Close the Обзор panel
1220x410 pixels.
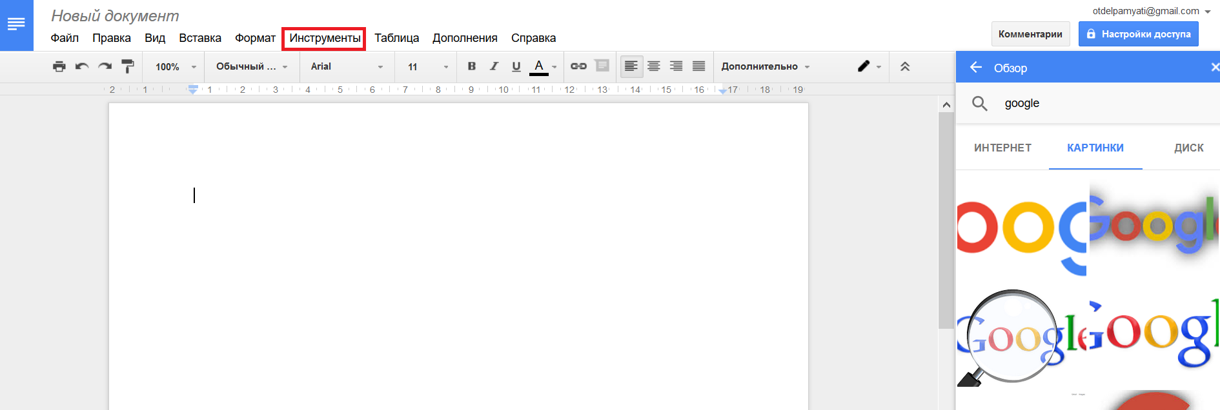pyautogui.click(x=1214, y=67)
